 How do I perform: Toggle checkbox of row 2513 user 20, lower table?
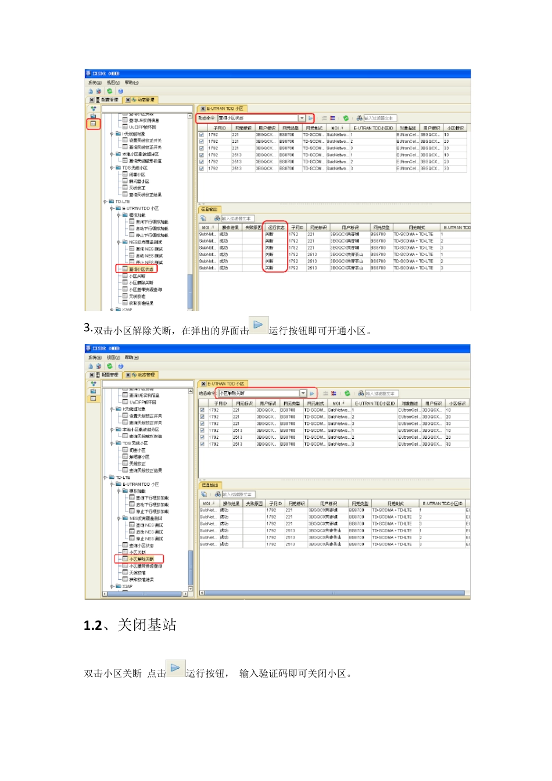pos(202,438)
